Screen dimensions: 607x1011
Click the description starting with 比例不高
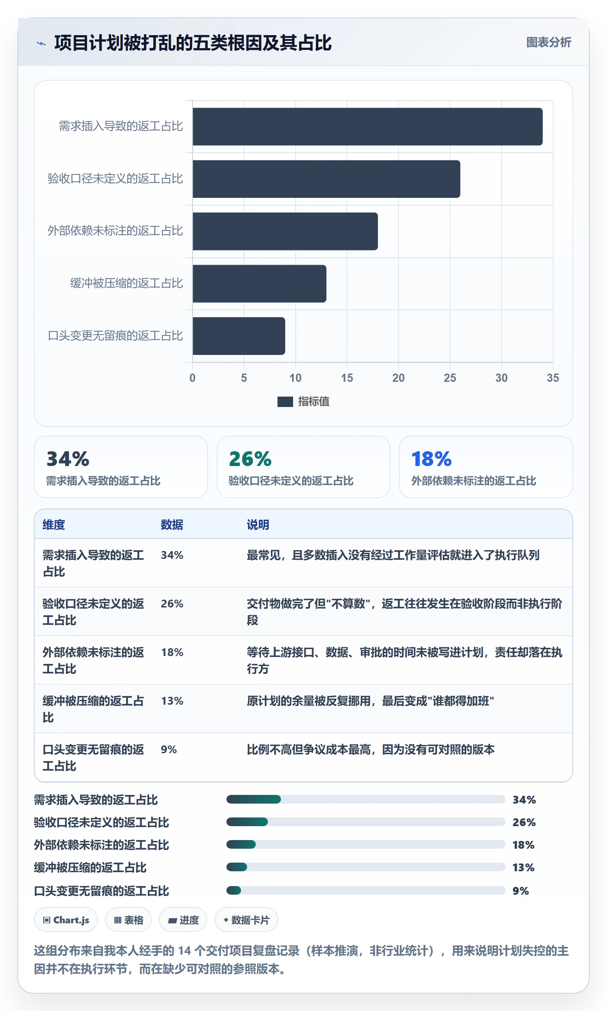pyautogui.click(x=371, y=749)
